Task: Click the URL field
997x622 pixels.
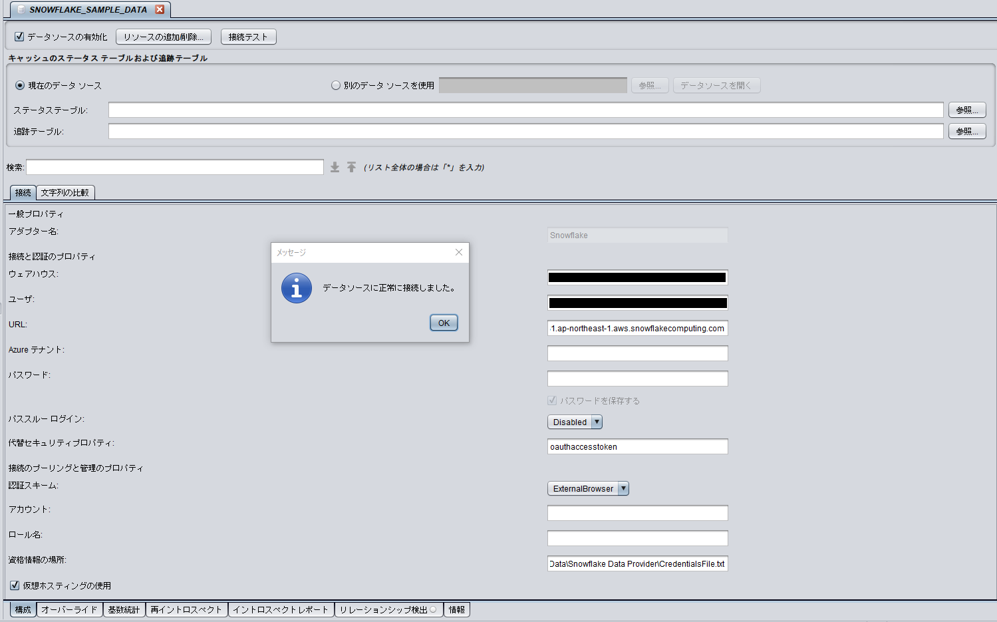Action: pyautogui.click(x=638, y=328)
